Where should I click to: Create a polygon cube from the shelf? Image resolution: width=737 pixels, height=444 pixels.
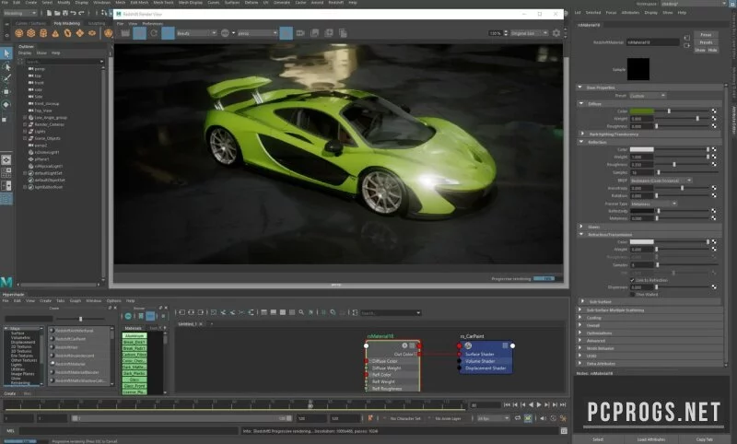coord(31,33)
